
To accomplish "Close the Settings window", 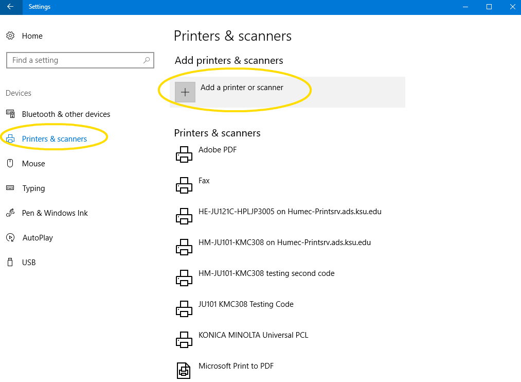I will [512, 7].
